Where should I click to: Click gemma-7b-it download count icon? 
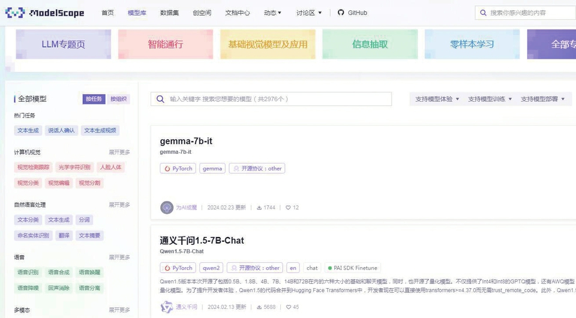click(x=259, y=208)
